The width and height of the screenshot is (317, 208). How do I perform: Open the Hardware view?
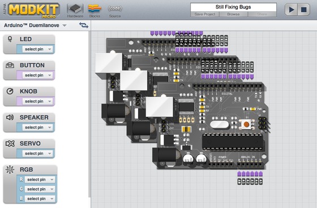point(75,11)
